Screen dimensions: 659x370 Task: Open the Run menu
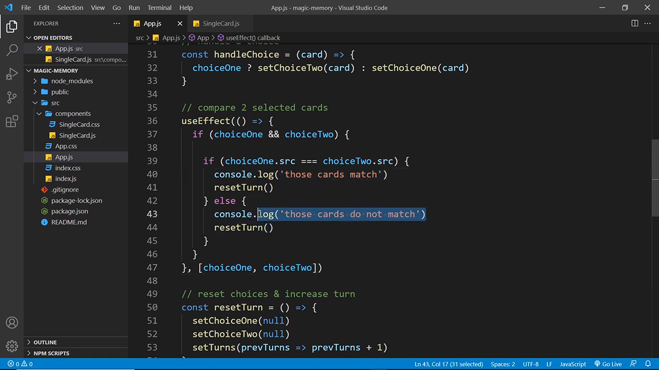[x=134, y=8]
